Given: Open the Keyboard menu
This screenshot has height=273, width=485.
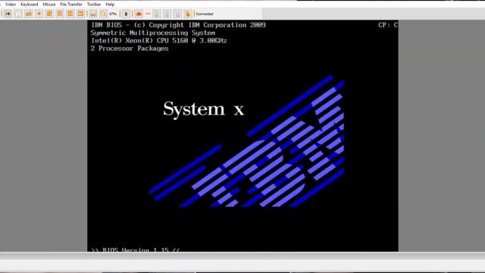Looking at the screenshot, I should click(29, 5).
